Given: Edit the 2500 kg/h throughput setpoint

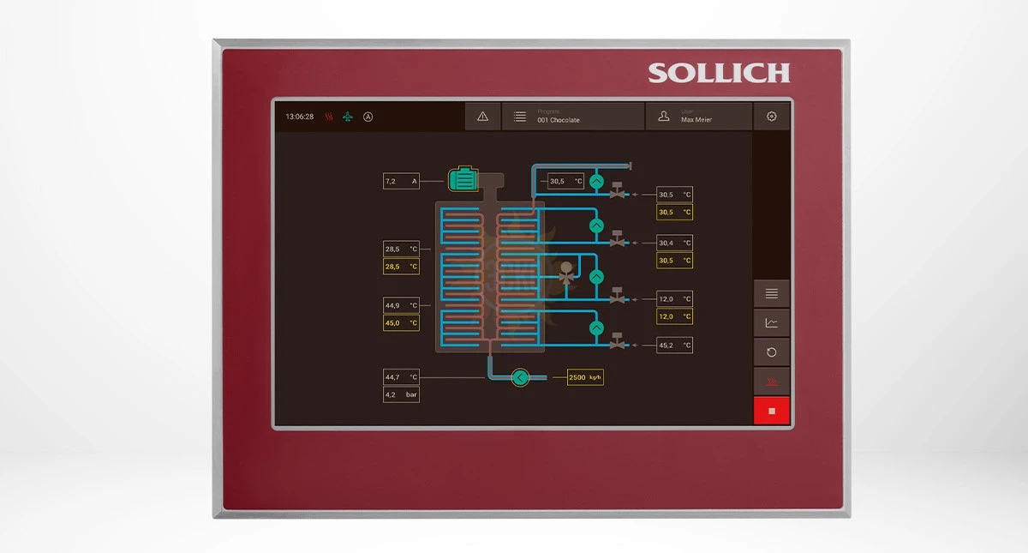Looking at the screenshot, I should point(585,377).
